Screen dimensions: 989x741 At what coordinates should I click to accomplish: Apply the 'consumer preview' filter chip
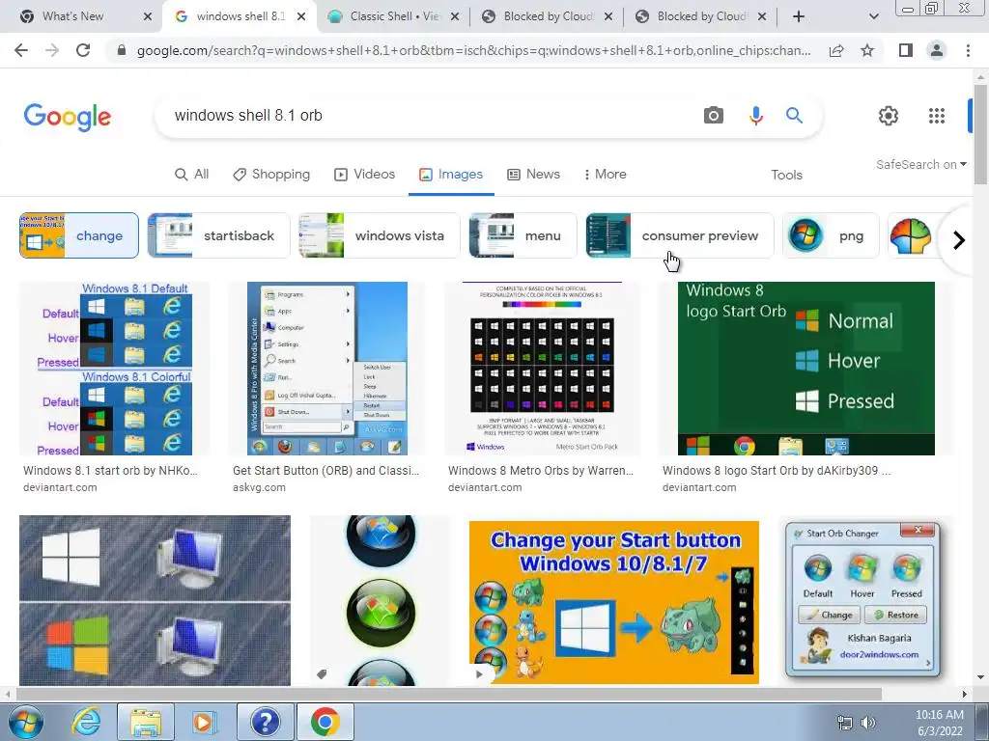click(x=679, y=235)
